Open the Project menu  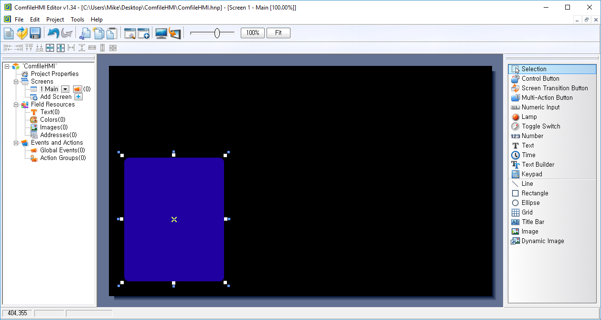(55, 20)
